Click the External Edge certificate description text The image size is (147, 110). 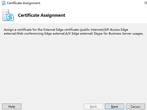coord(73,32)
